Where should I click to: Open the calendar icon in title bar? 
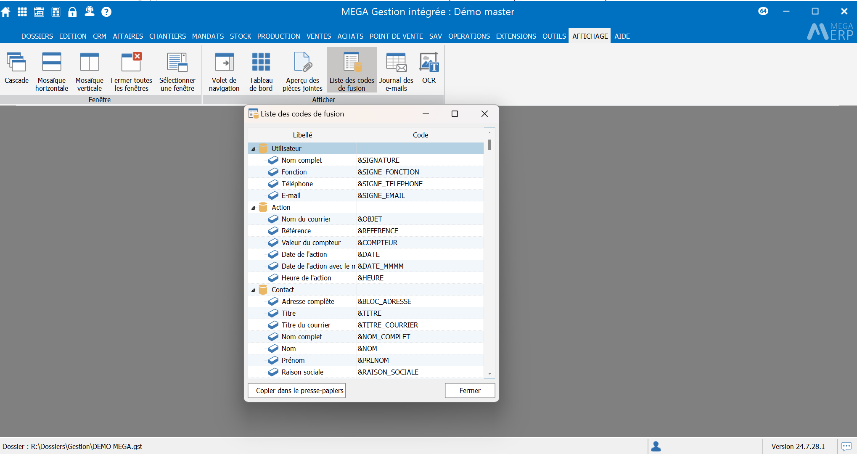(x=39, y=12)
